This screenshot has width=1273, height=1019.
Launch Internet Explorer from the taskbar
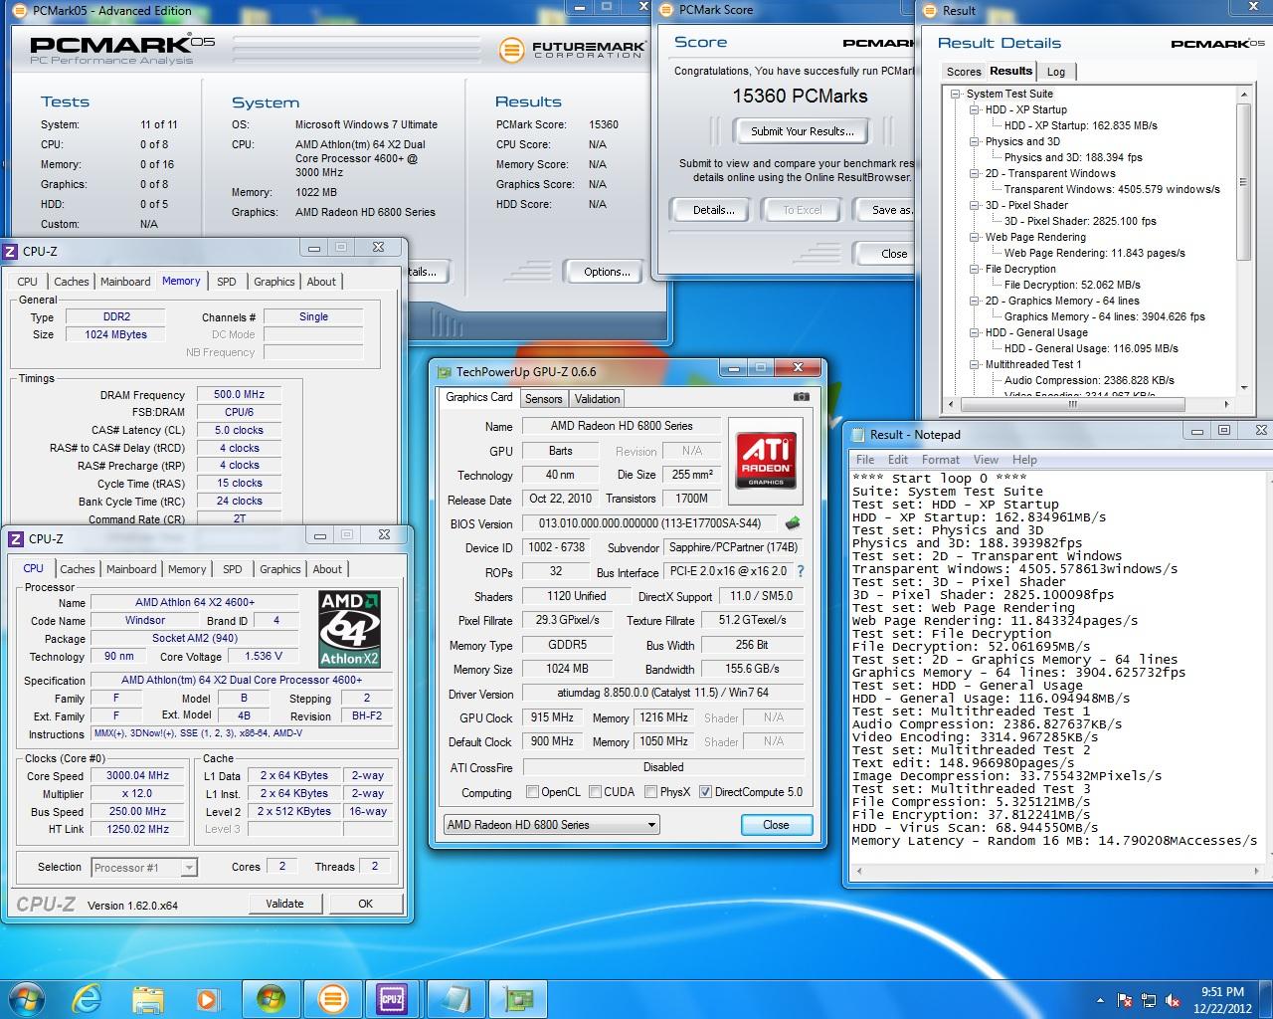pyautogui.click(x=88, y=998)
